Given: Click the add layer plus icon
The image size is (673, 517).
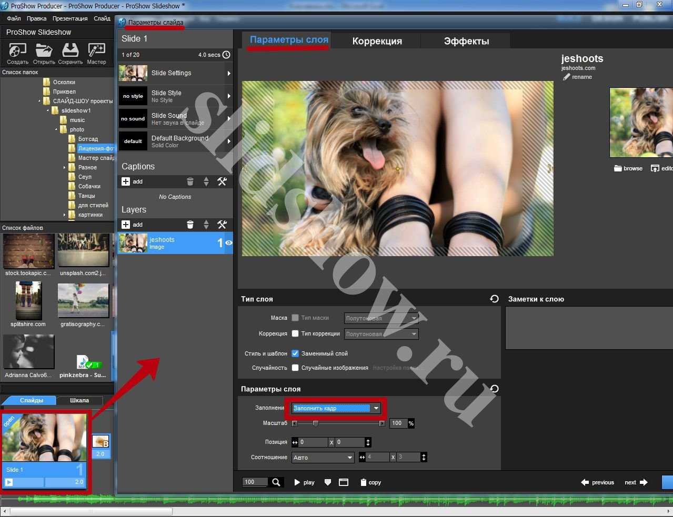Looking at the screenshot, I should pos(126,225).
